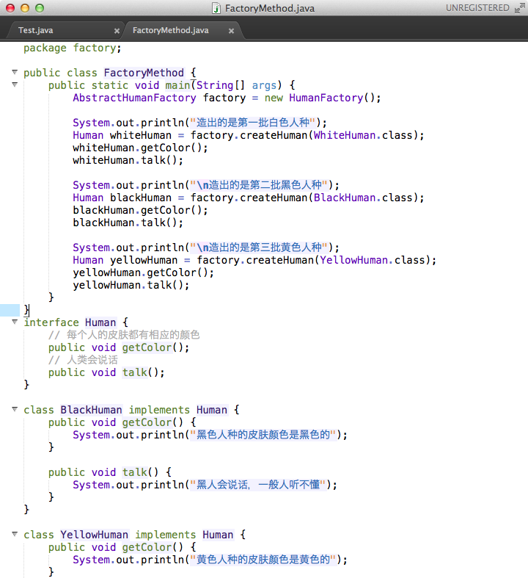
Task: Click 'getColor' in the Human interface
Action: [x=147, y=347]
